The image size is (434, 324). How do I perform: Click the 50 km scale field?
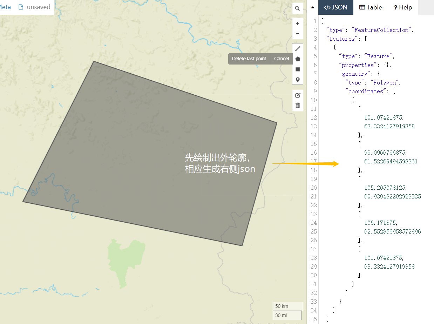287,306
